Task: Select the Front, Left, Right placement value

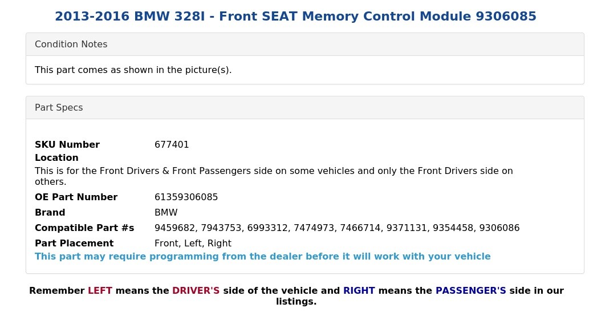Action: coord(193,244)
